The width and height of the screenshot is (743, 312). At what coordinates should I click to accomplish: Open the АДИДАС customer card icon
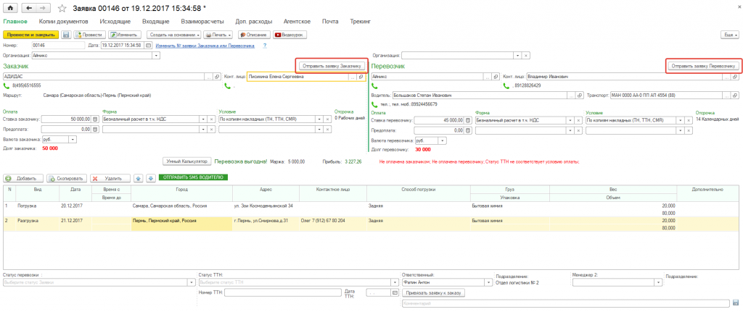pyautogui.click(x=217, y=76)
